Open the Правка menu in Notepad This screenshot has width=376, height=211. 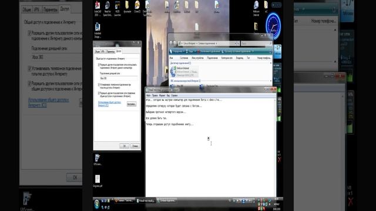coord(155,96)
